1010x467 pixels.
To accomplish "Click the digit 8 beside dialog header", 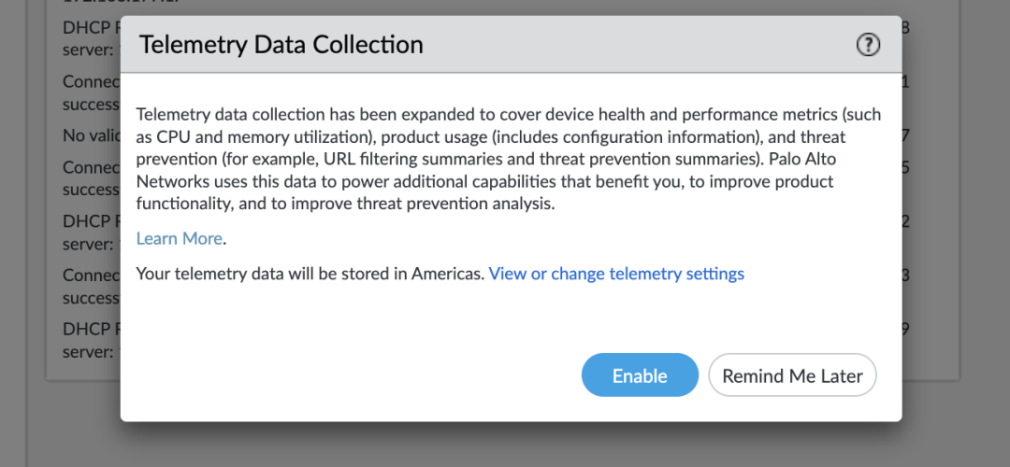I will coord(905,27).
